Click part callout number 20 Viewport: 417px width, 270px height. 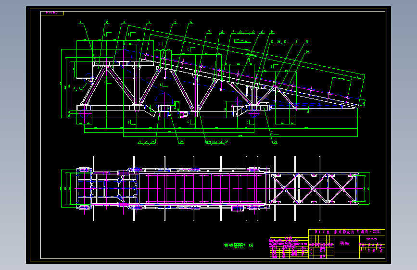[x=307, y=52]
